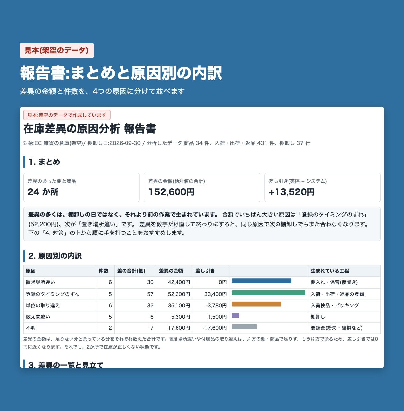Click the green bar for 登録のタイミングのずれ
404x411 pixels.
269,293
